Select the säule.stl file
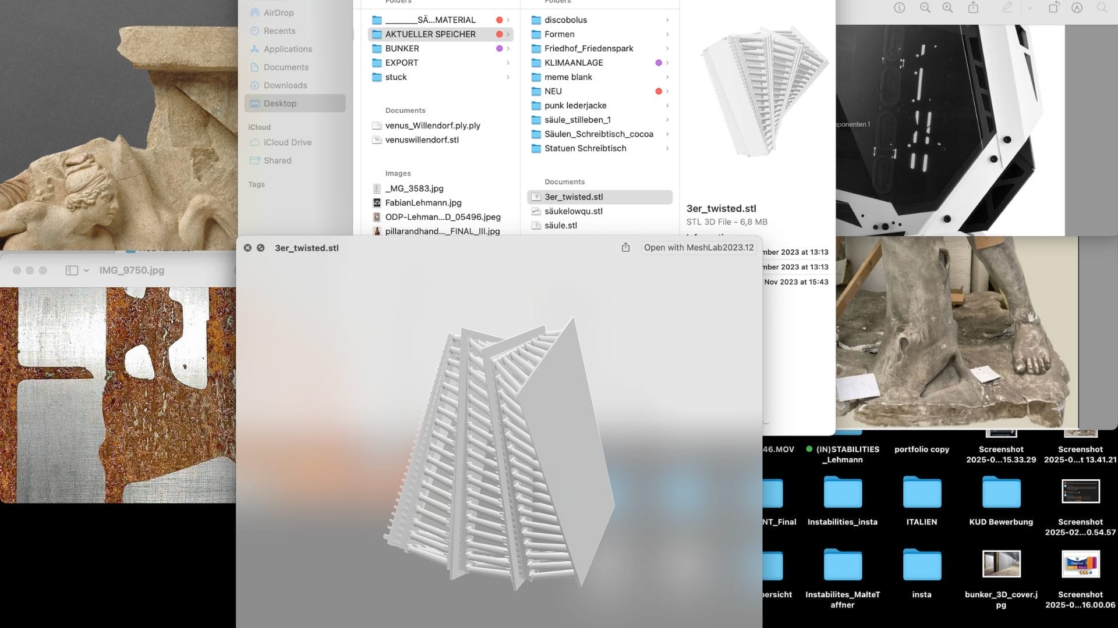 tap(560, 226)
